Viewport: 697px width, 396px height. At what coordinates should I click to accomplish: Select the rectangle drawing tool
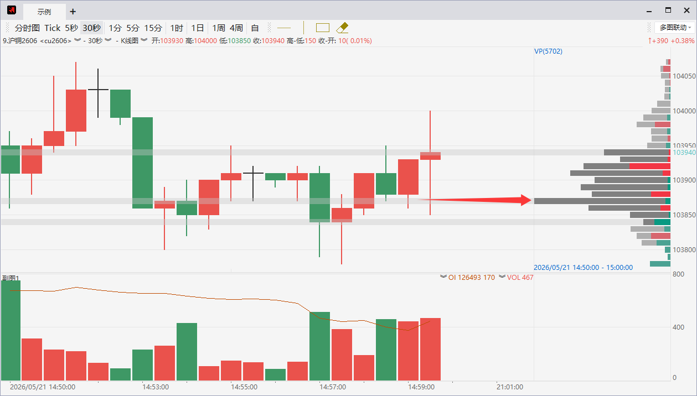coord(323,28)
